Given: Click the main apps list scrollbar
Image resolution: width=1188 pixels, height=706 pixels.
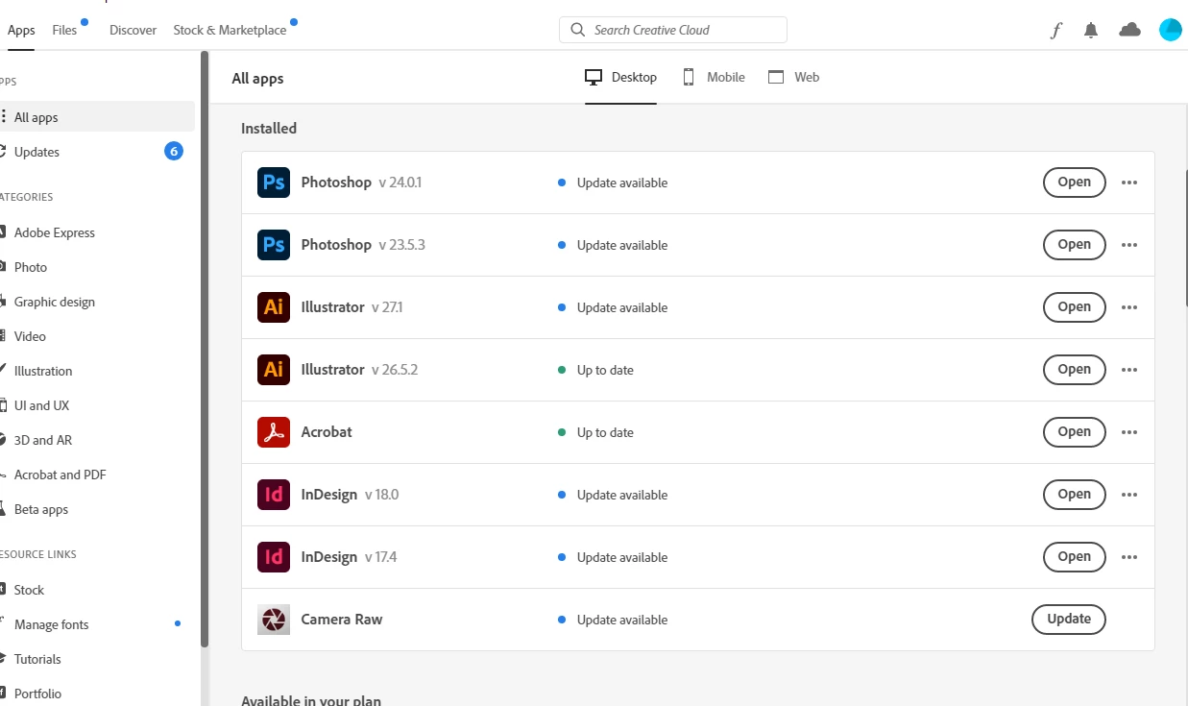Looking at the screenshot, I should tap(1186, 238).
